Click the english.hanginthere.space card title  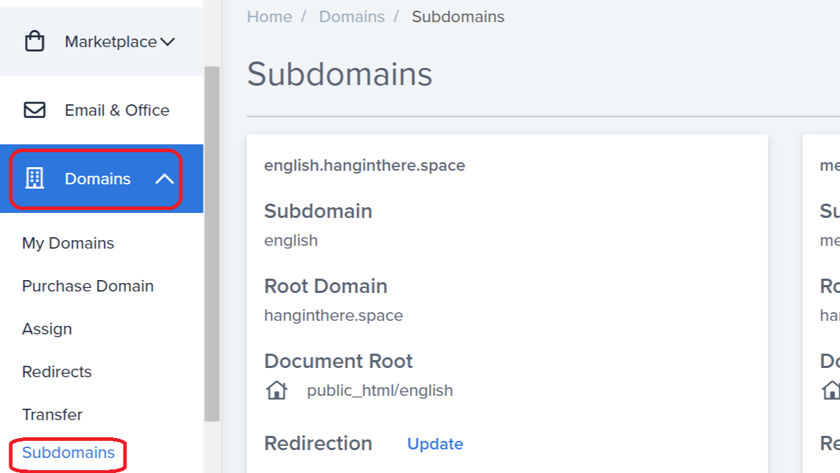point(364,165)
